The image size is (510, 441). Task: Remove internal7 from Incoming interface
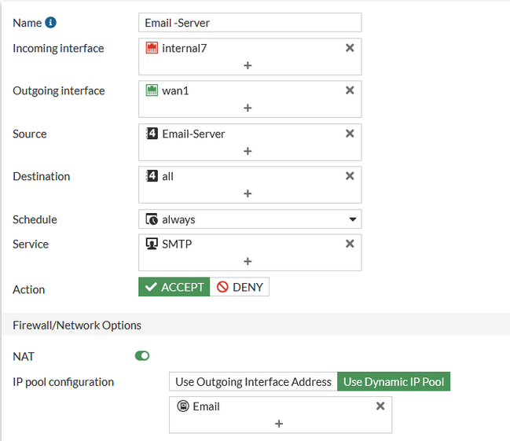pos(350,48)
